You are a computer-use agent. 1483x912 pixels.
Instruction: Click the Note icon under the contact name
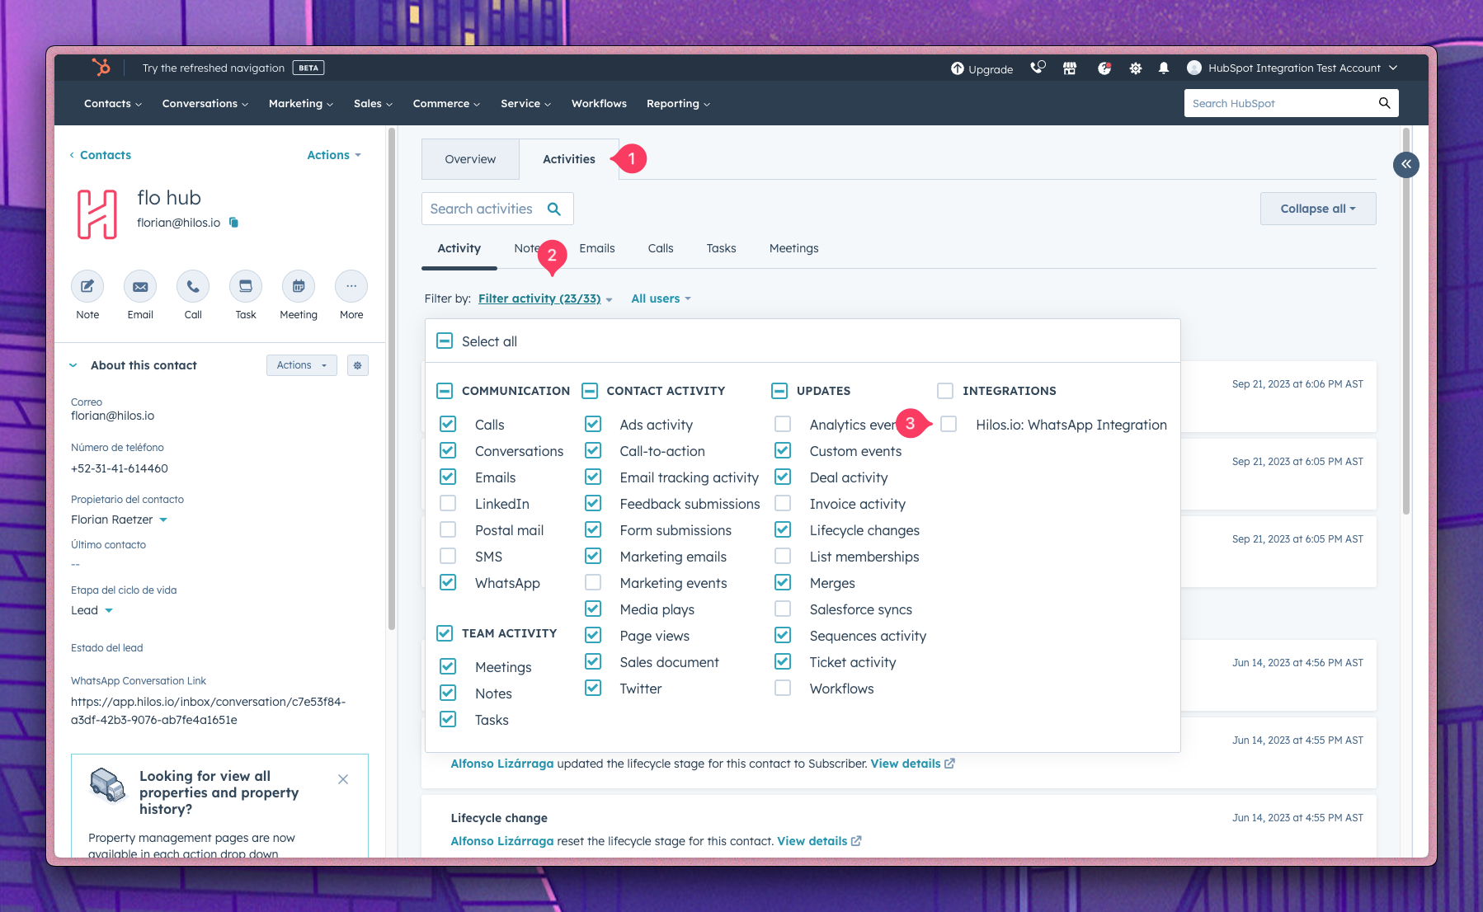(x=87, y=286)
